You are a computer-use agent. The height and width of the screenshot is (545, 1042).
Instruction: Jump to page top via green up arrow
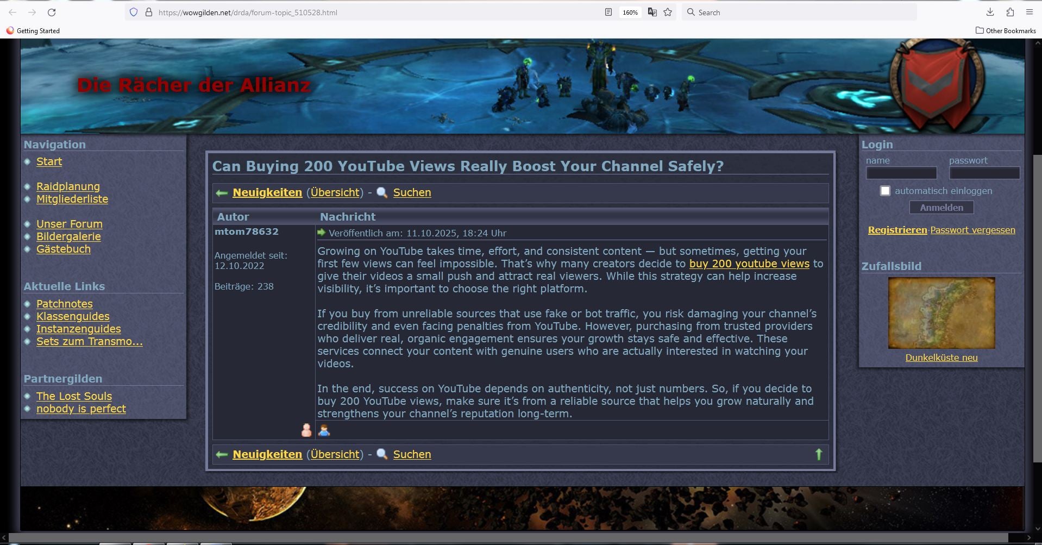pos(819,454)
